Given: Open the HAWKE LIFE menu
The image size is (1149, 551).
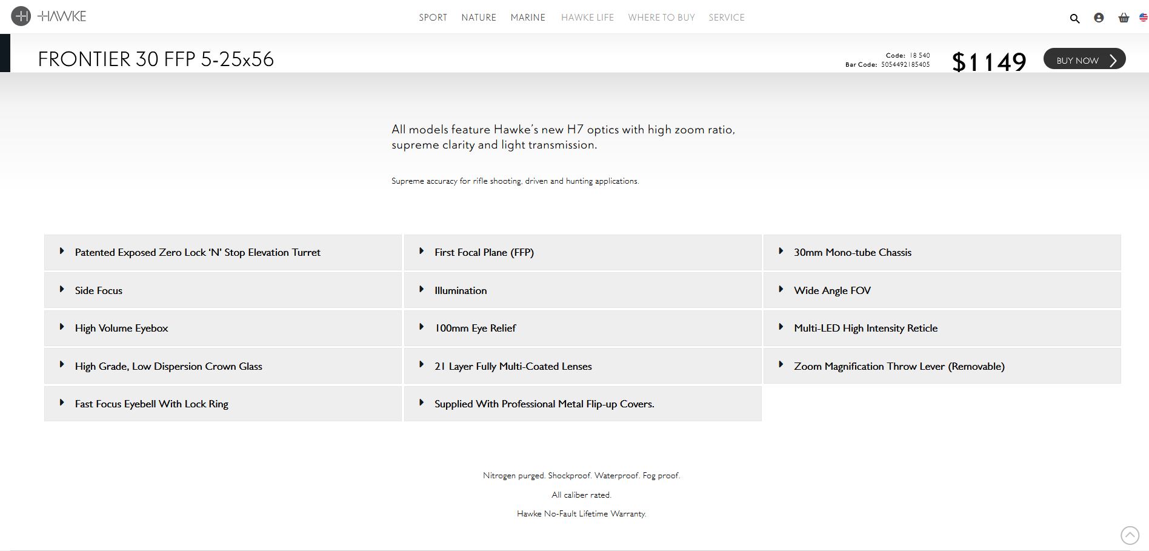Looking at the screenshot, I should (x=587, y=18).
